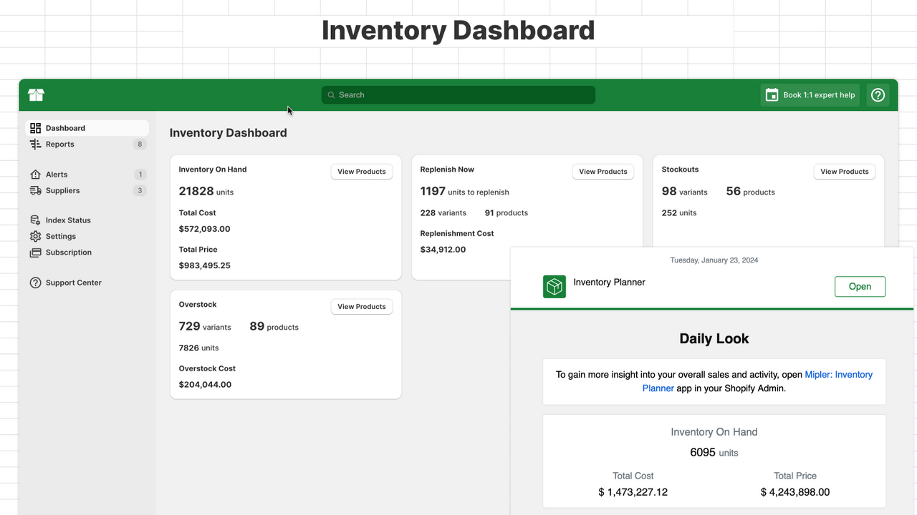View Products for Inventory On Hand
This screenshot has height=515, width=917.
[362, 172]
